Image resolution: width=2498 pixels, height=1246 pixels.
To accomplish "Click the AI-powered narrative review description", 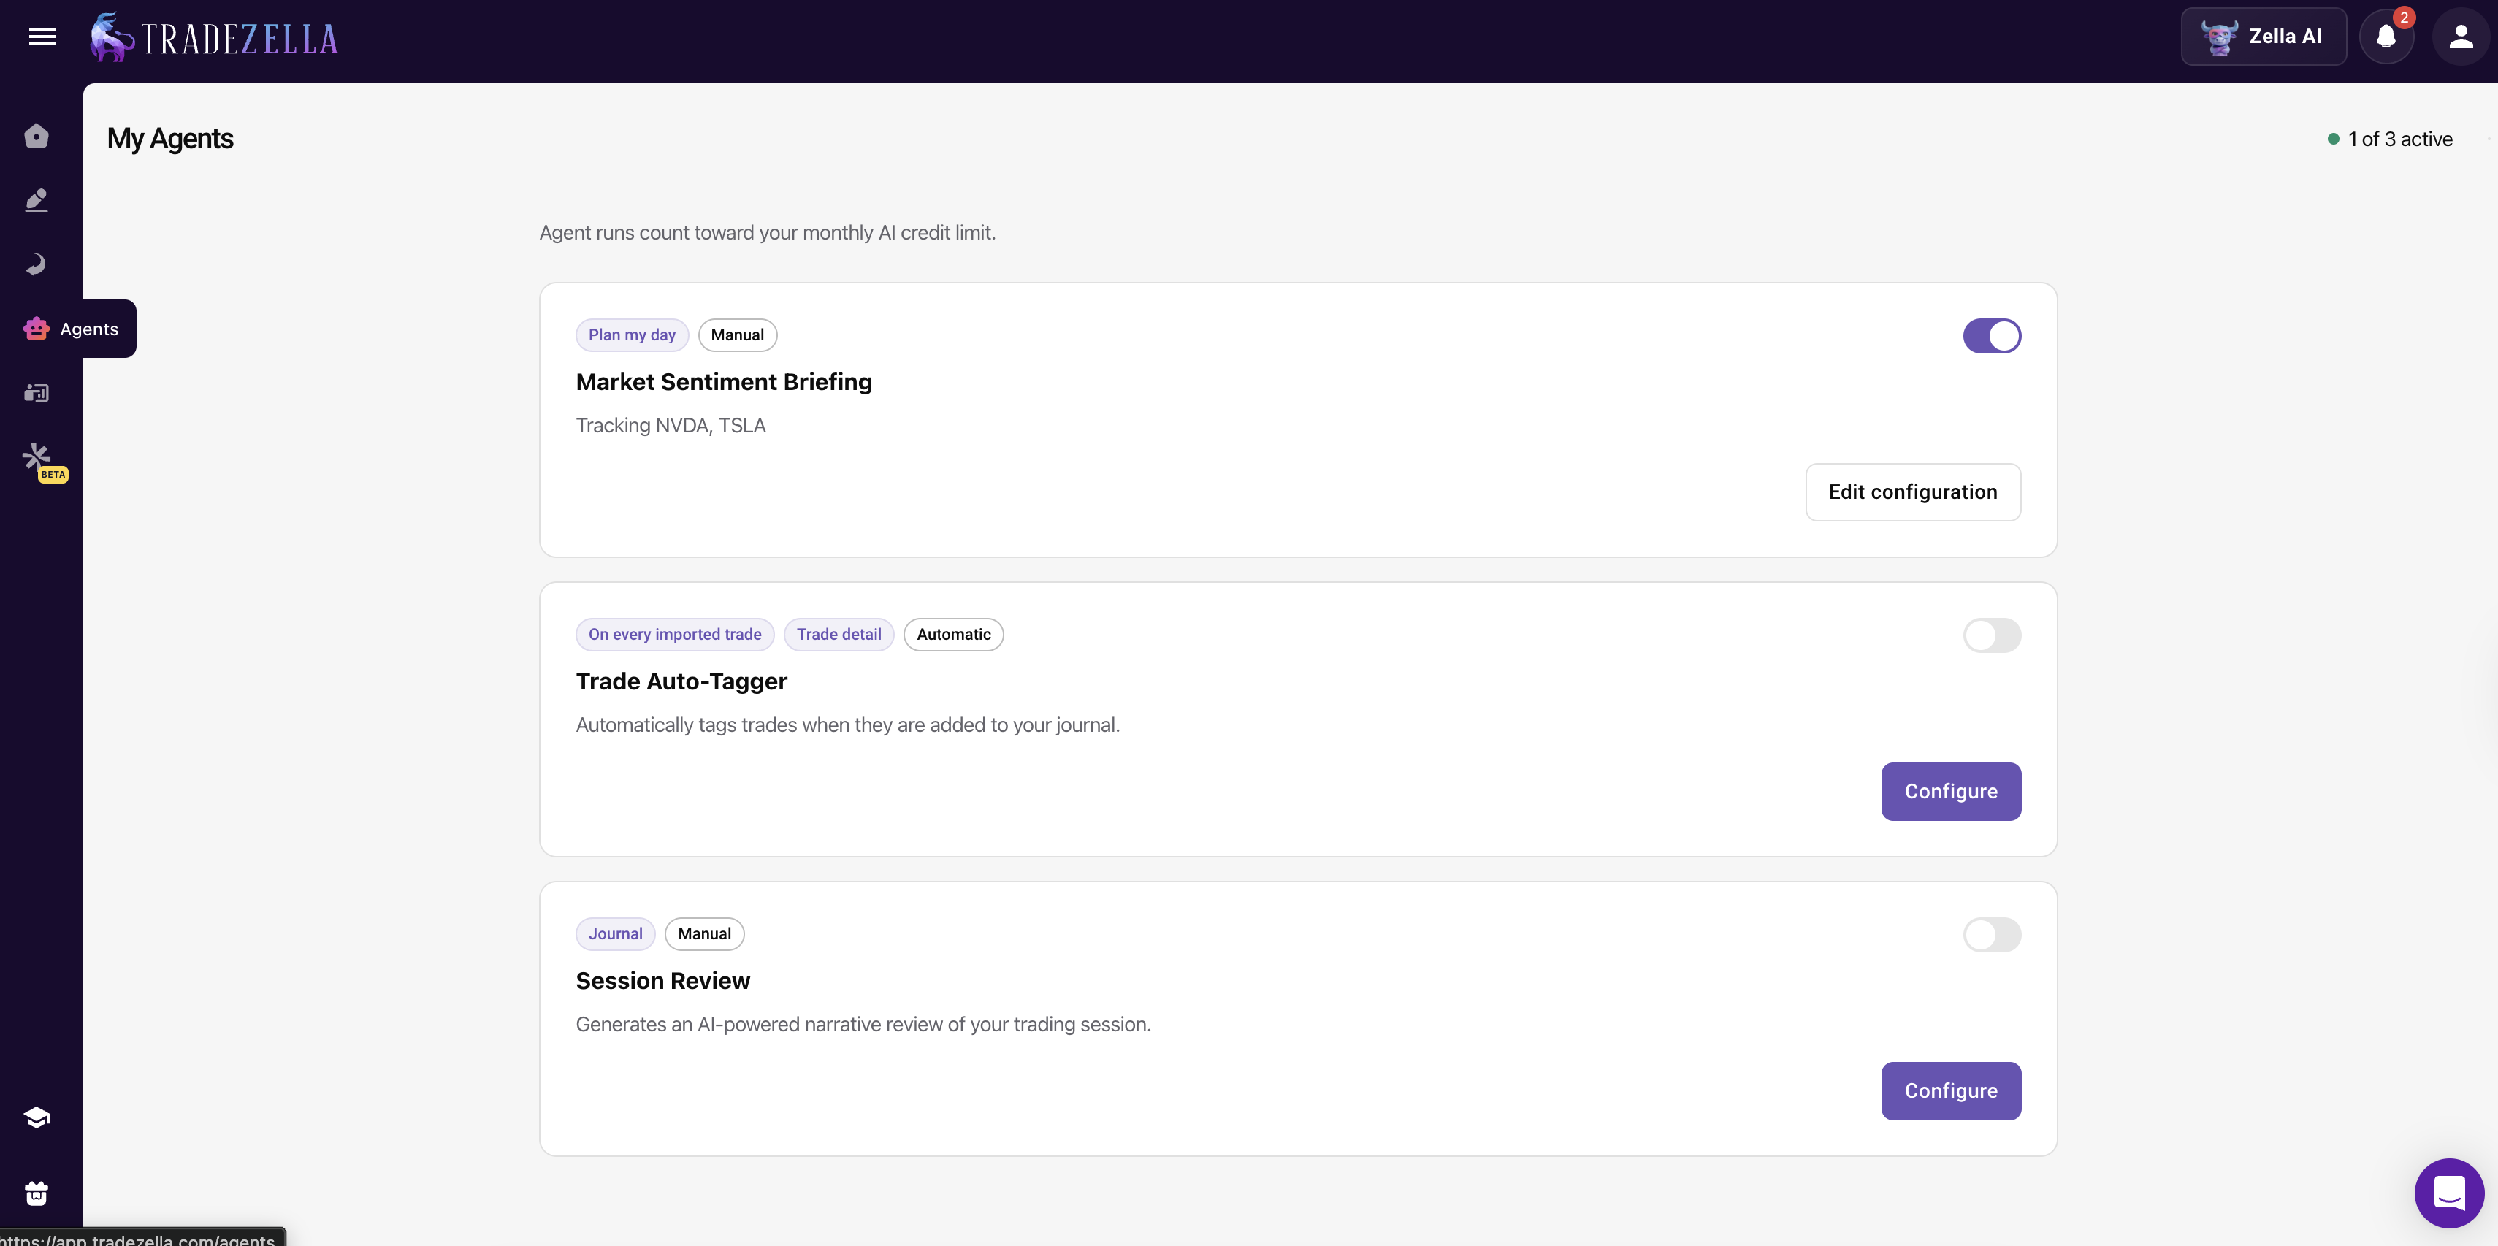I will [863, 1025].
